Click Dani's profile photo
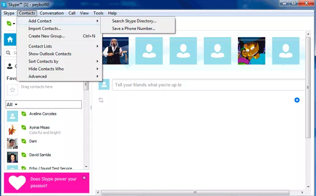The image size is (316, 196). (x=13, y=144)
